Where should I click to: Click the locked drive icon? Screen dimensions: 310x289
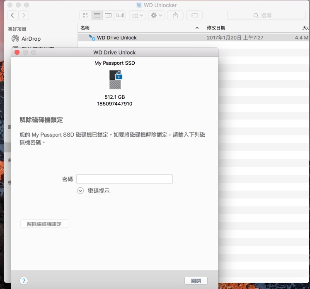tap(116, 79)
